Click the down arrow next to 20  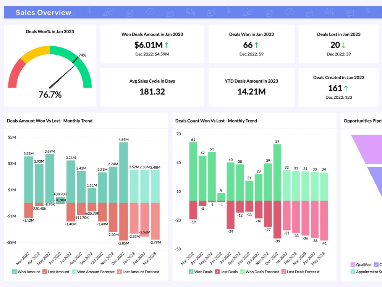click(x=344, y=45)
